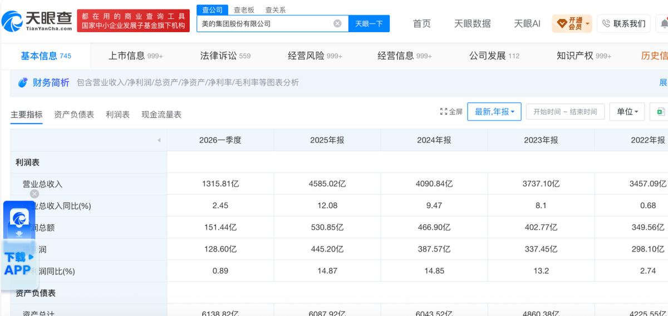This screenshot has width=668, height=316.
Task: Click the phone icon for 联系我们
Action: coord(606,23)
